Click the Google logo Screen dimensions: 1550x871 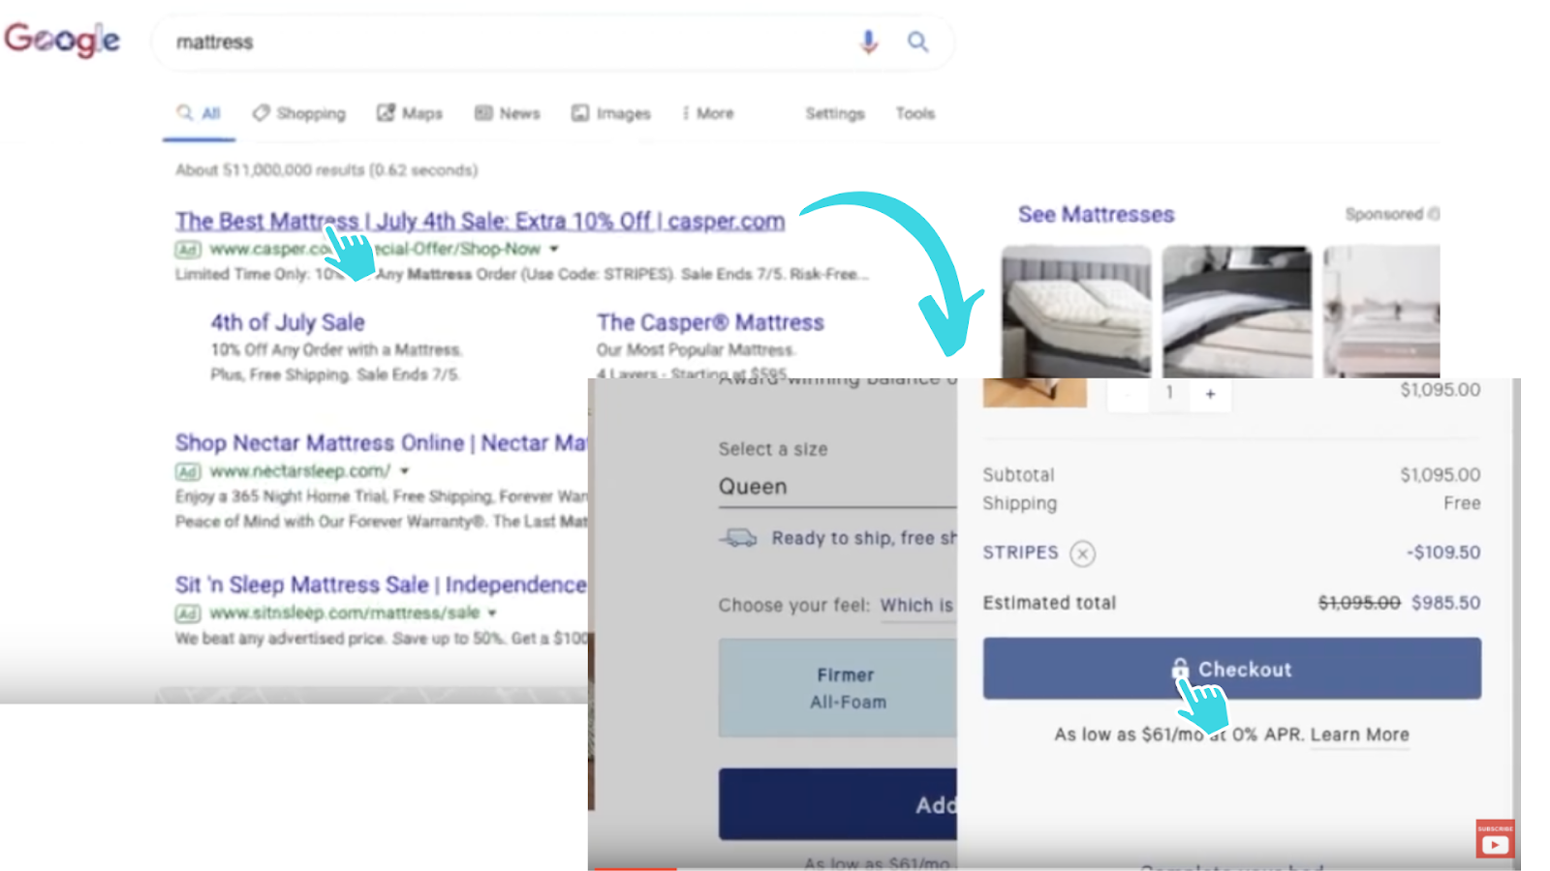pyautogui.click(x=62, y=40)
